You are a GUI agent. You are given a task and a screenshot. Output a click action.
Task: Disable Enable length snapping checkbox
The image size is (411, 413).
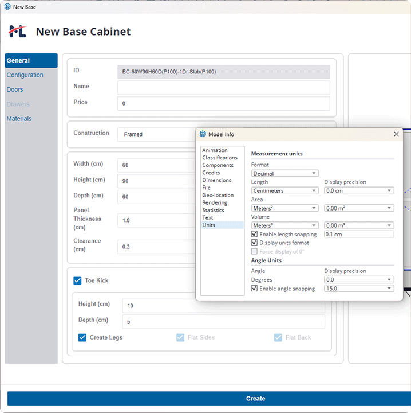[x=255, y=234]
